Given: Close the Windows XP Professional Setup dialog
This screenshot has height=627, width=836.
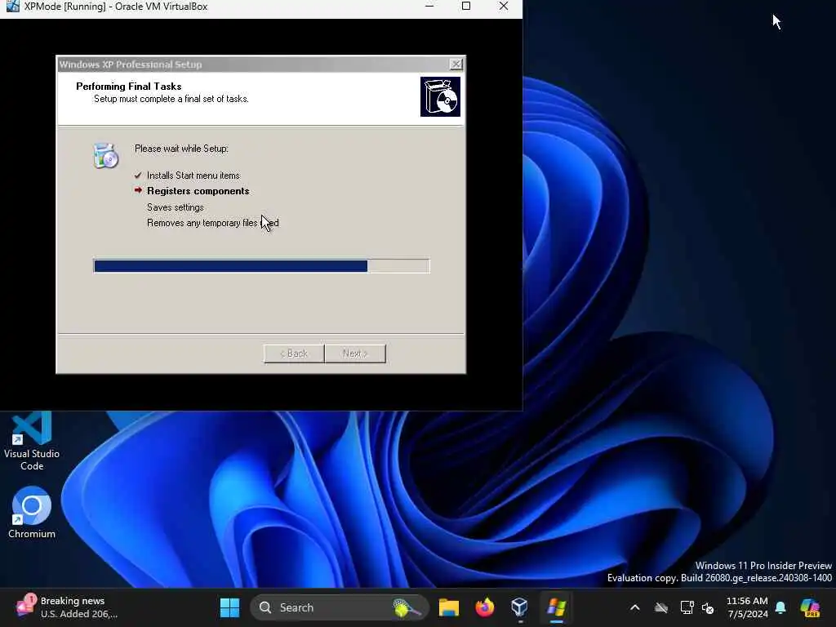Looking at the screenshot, I should (456, 64).
